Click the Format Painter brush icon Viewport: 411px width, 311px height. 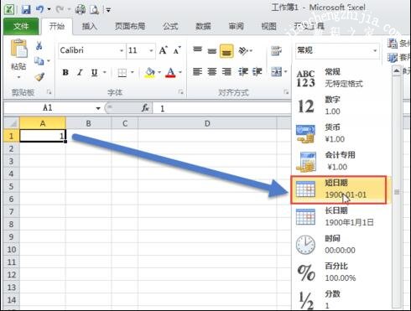click(x=39, y=76)
